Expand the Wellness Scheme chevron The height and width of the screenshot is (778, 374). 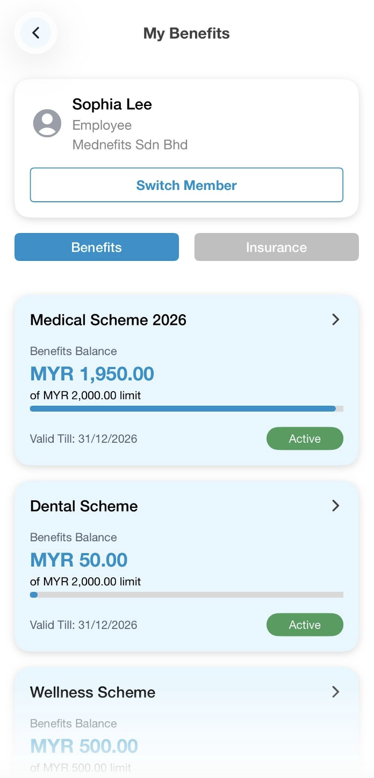(336, 692)
